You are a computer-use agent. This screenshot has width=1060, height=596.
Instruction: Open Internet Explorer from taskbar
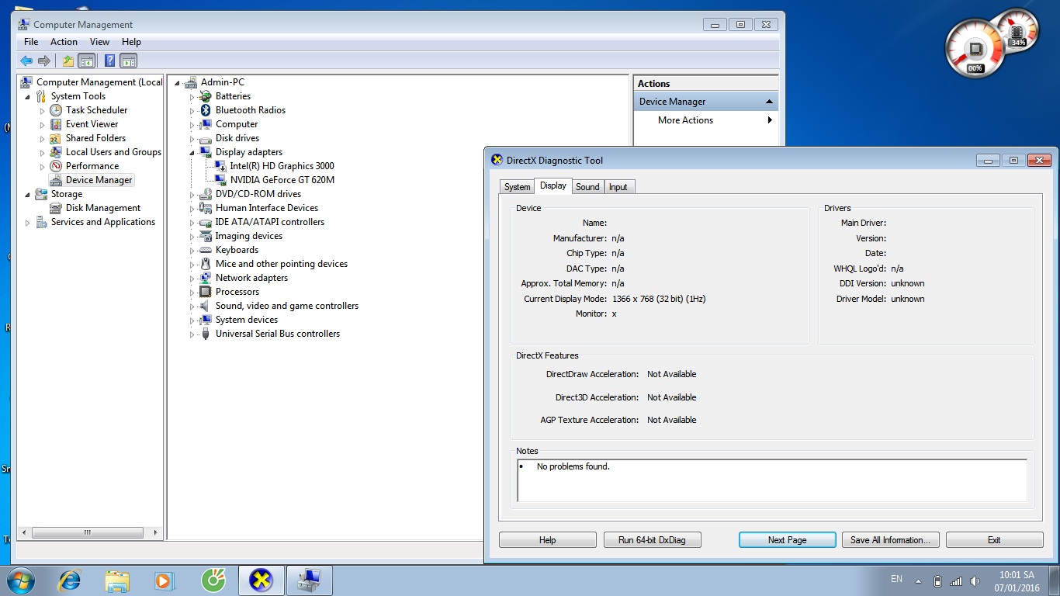pos(70,580)
